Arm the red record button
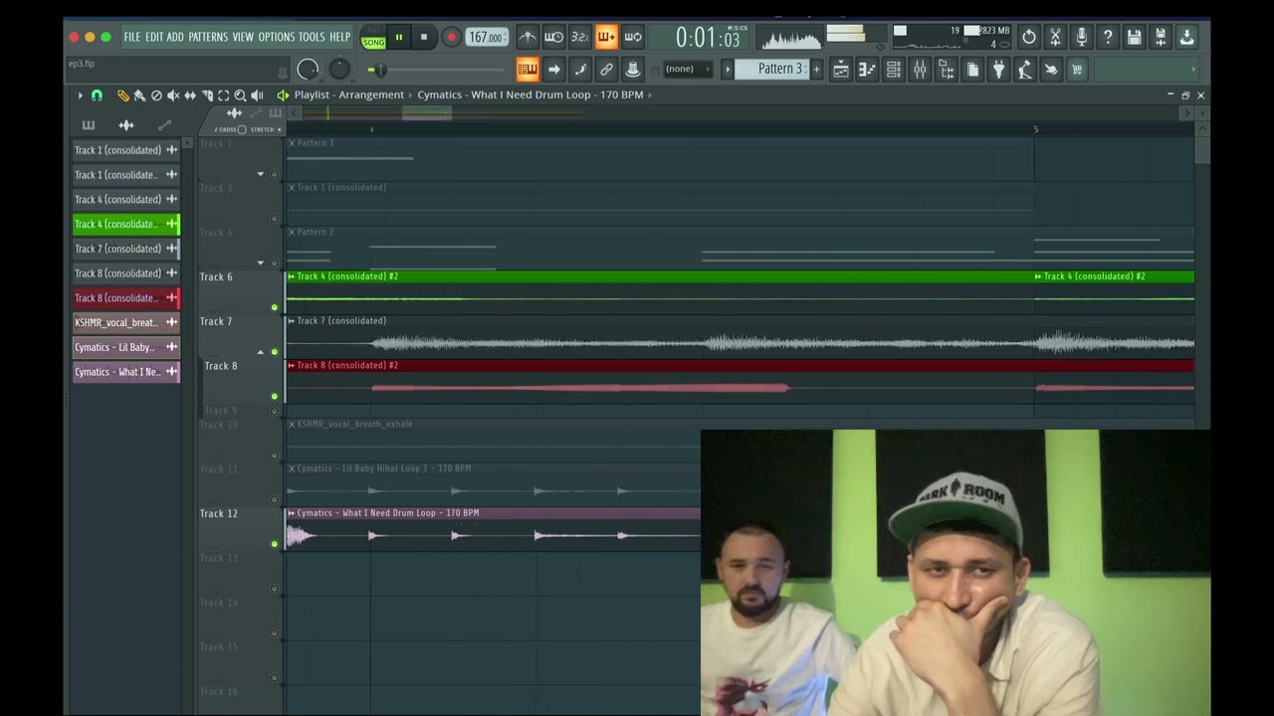This screenshot has height=716, width=1274. pyautogui.click(x=451, y=38)
